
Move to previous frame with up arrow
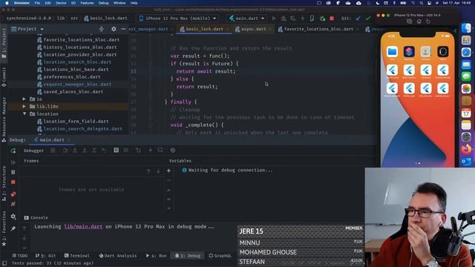coord(148,171)
